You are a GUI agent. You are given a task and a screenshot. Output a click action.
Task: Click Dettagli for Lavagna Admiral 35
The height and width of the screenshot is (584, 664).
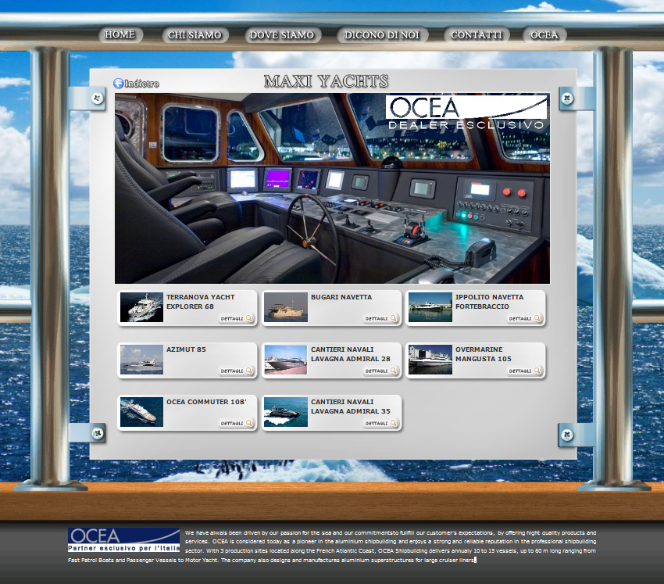pos(381,423)
